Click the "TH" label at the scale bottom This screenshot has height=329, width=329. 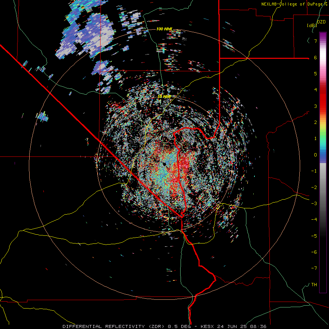(314, 285)
